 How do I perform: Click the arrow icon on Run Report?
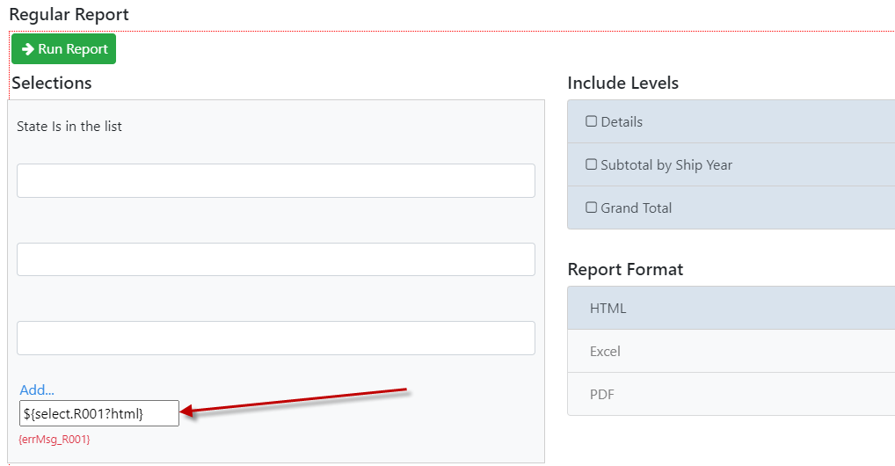28,49
